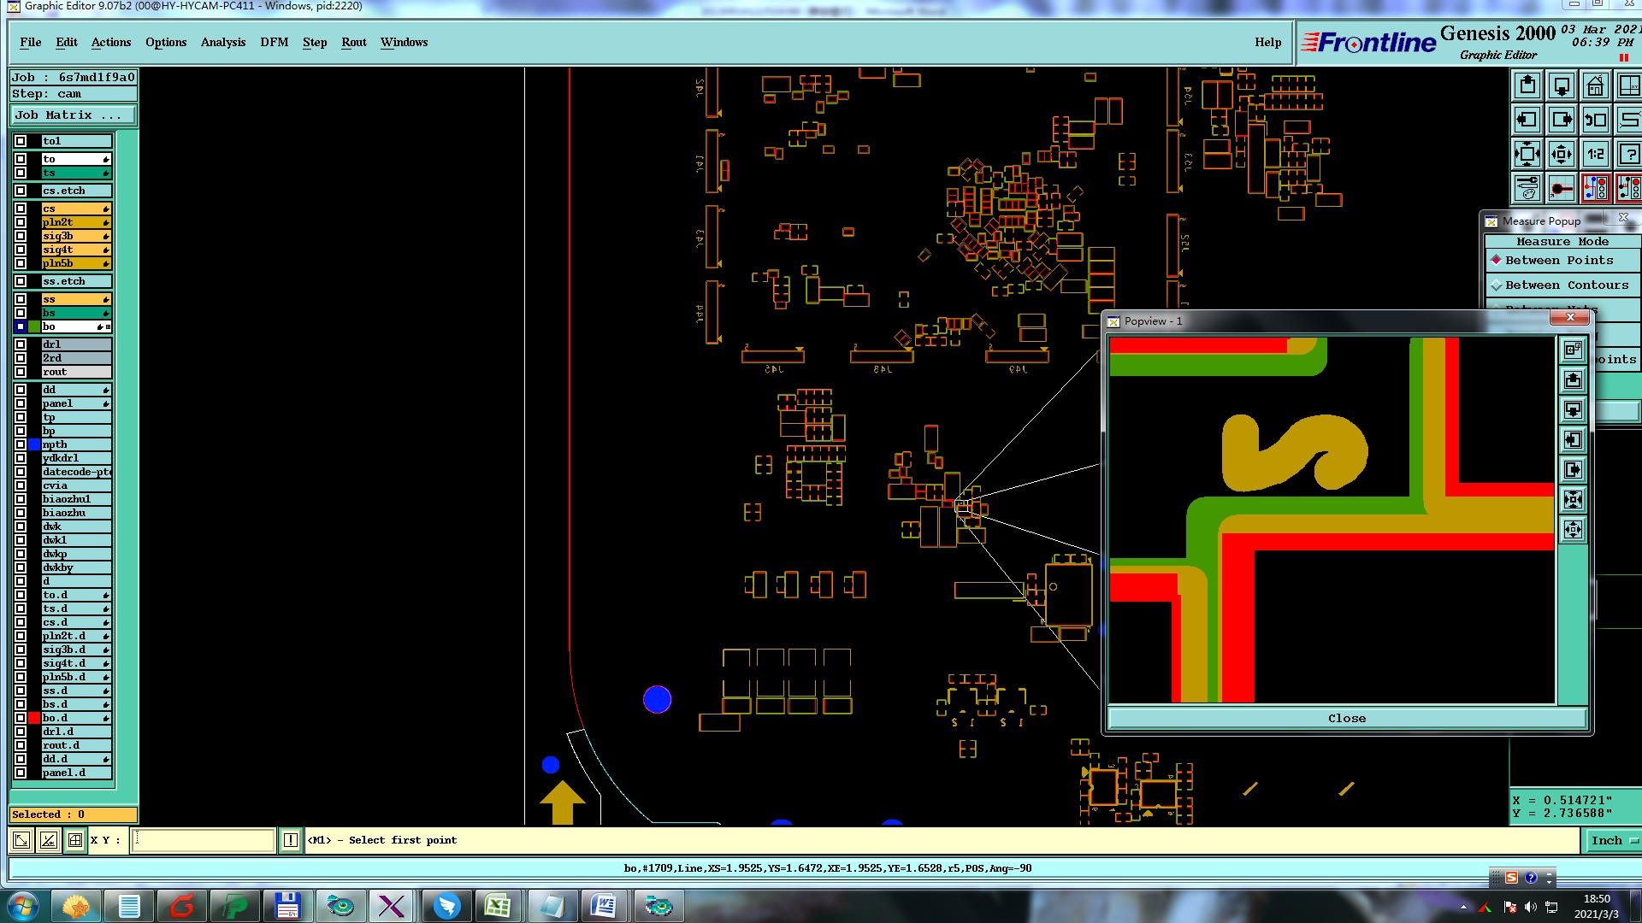Click the 1:2 zoom ratio icon
Image resolution: width=1642 pixels, height=923 pixels.
point(1596,154)
